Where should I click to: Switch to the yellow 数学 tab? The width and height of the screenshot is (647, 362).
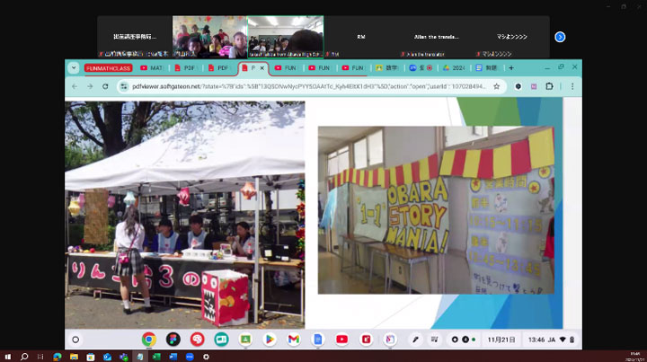coord(386,68)
